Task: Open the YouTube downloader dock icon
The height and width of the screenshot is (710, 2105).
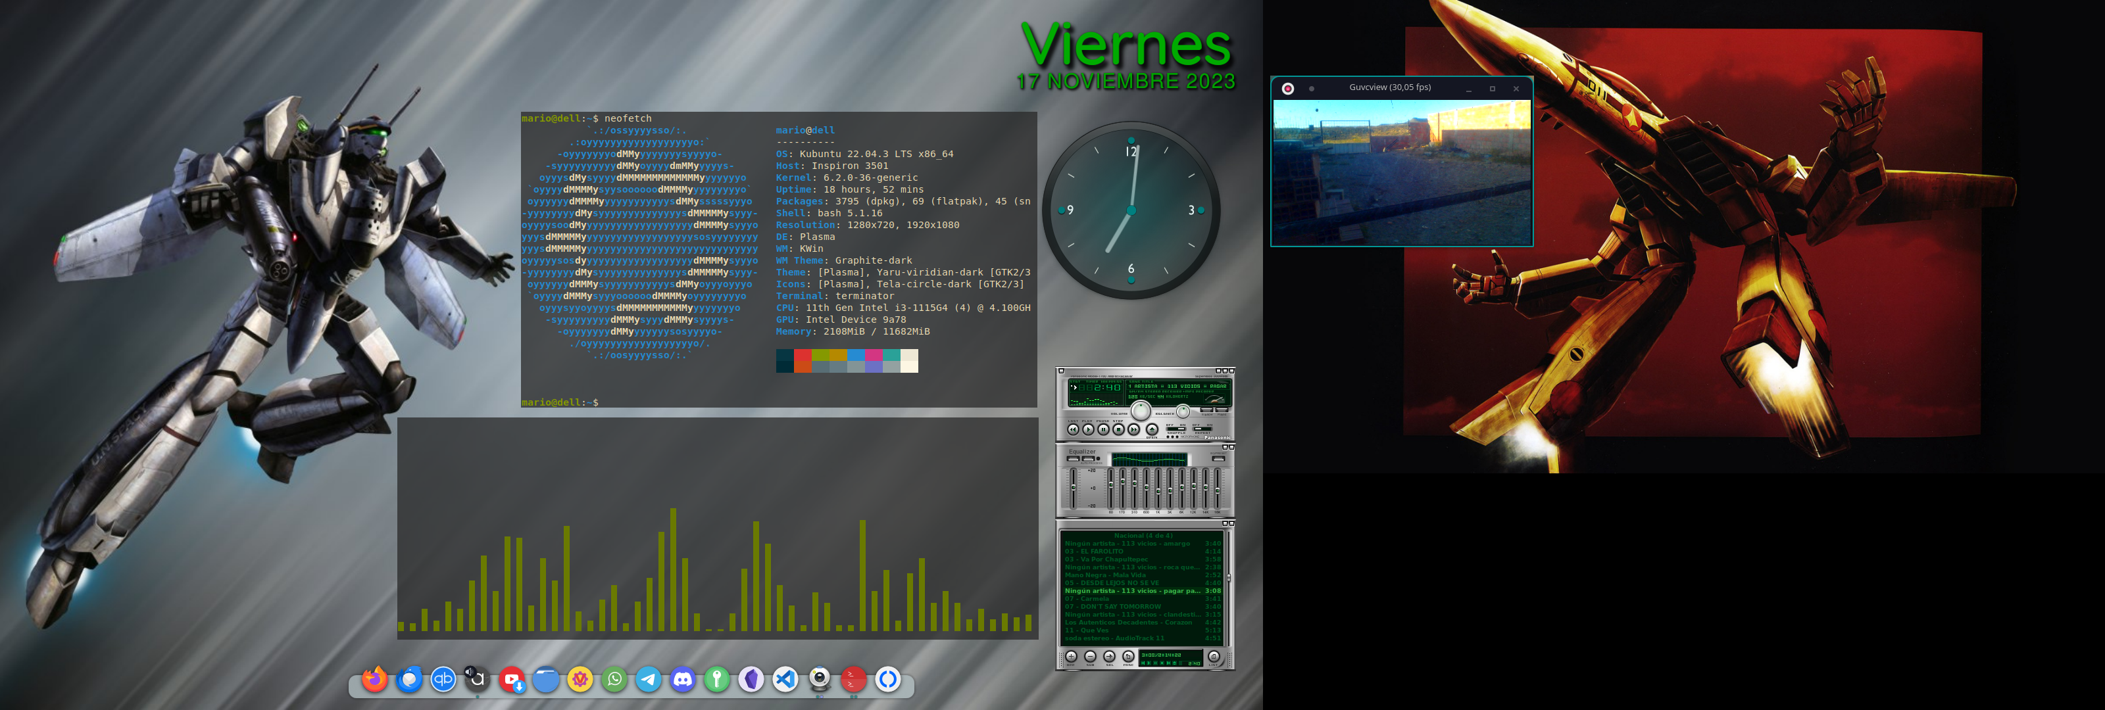Action: click(x=512, y=679)
